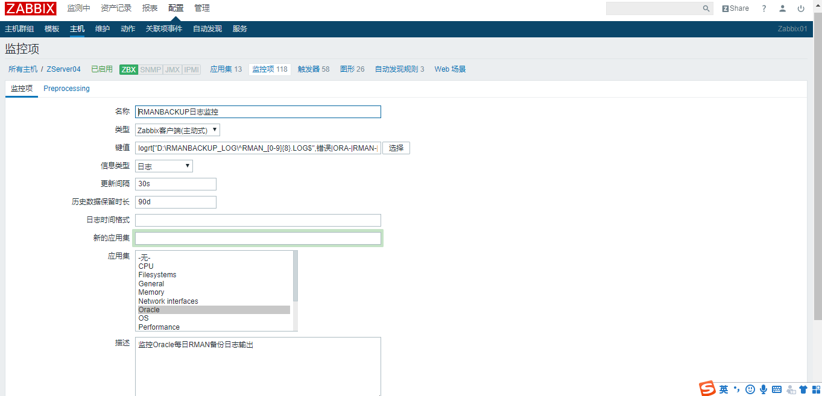The image size is (822, 396).
Task: Click the green ZBX availability badge
Action: [x=128, y=69]
